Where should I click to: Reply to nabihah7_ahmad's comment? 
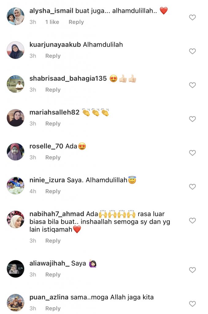53,241
